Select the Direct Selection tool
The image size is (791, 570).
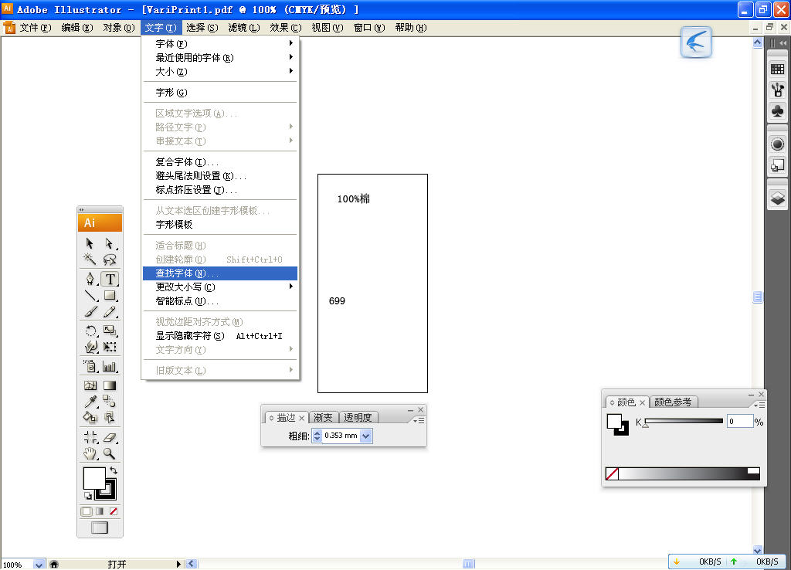[110, 243]
